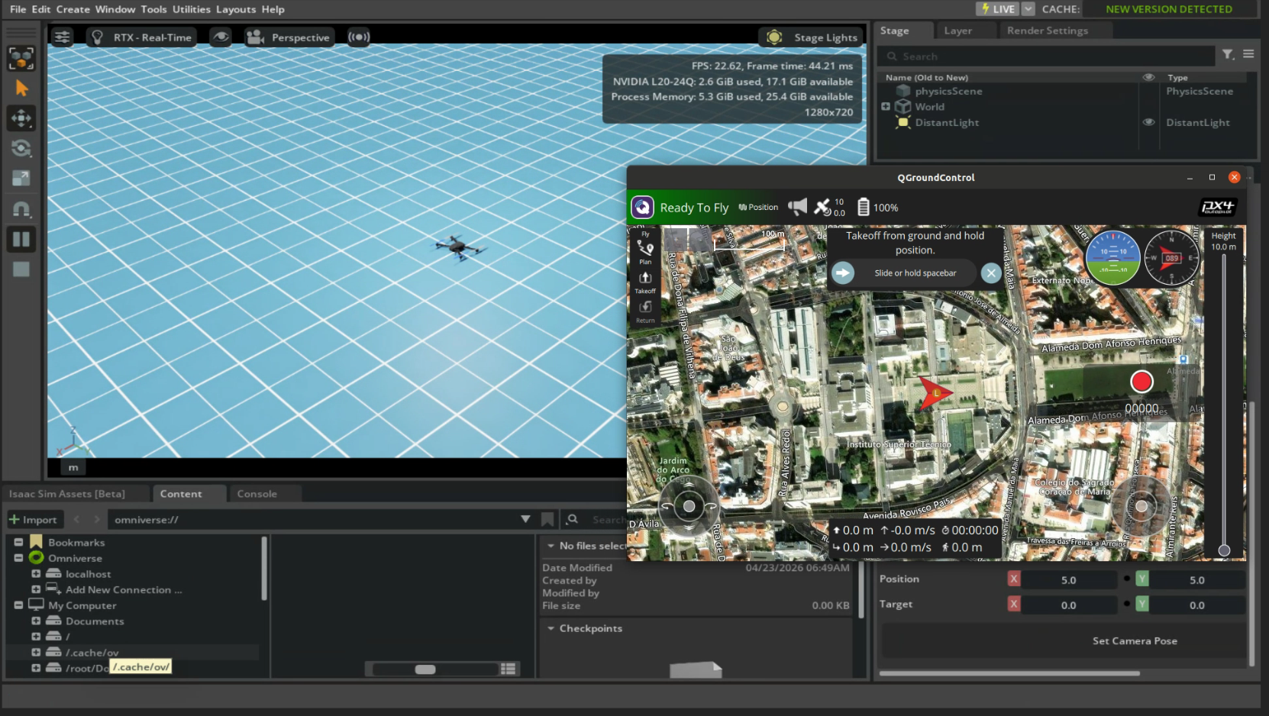Click the attitude indicator instrument
This screenshot has height=716, width=1269.
[1112, 258]
